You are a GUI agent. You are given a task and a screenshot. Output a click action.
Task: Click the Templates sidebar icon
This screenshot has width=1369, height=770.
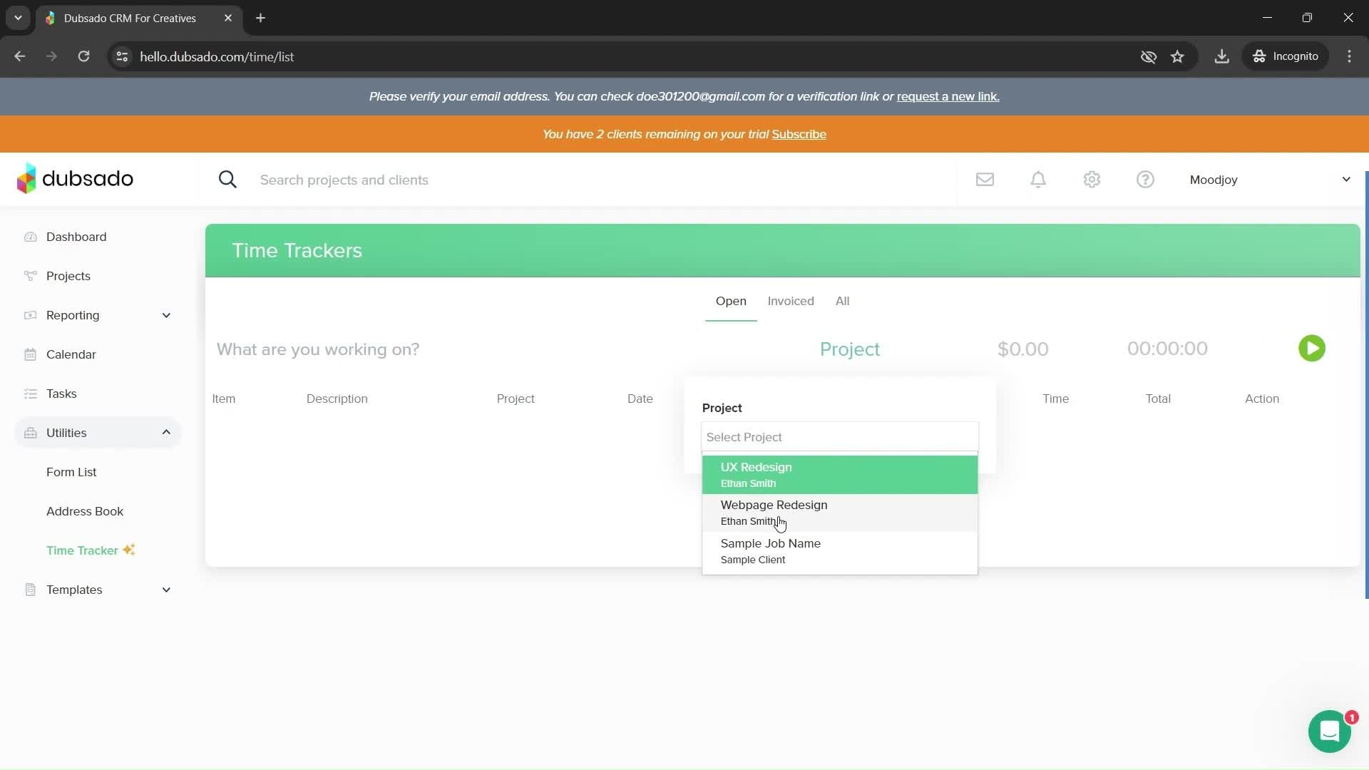[30, 590]
